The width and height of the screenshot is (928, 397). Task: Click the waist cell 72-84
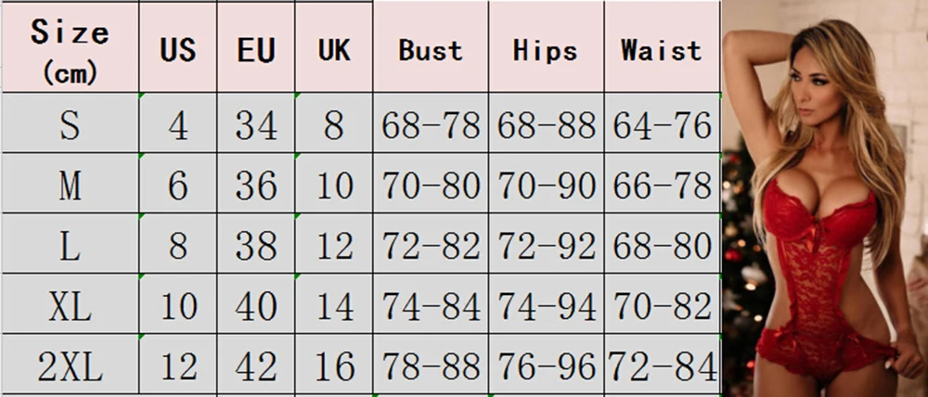[x=662, y=364]
